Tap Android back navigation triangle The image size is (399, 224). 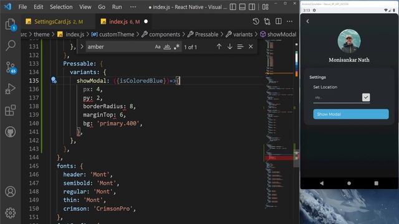click(x=322, y=183)
